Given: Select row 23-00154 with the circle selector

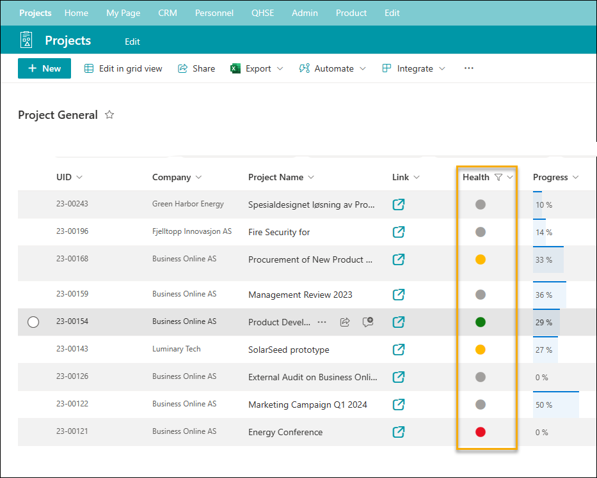Looking at the screenshot, I should coord(33,322).
